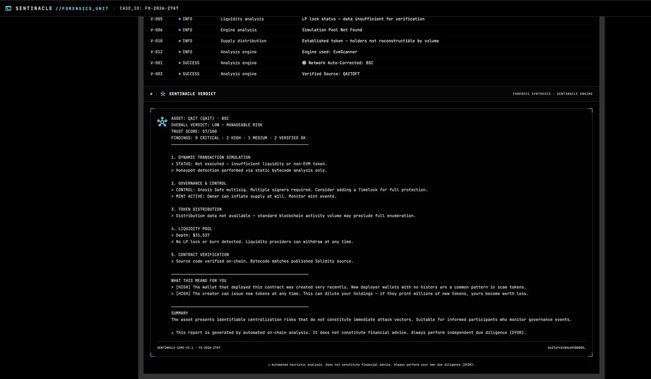This screenshot has width=651, height=379.
Task: Click the truncated hash 0x27a743100cd9200000
Action: coord(567,347)
